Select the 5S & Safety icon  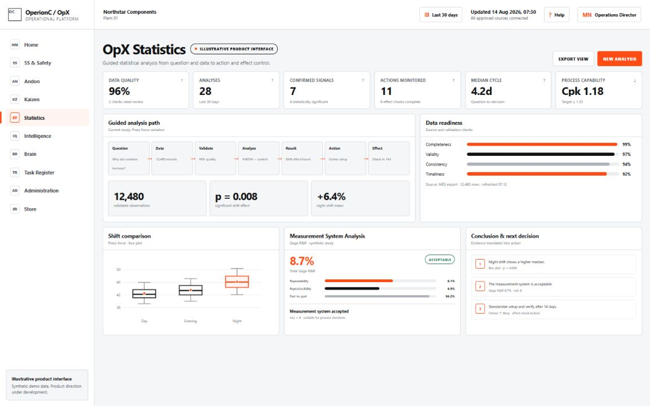coord(15,63)
